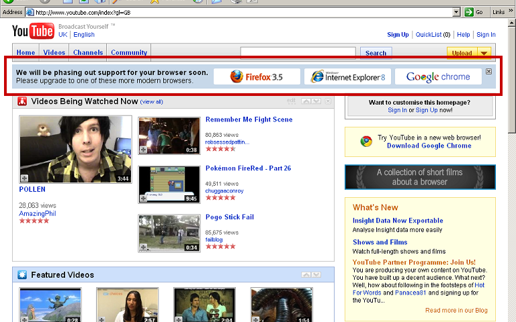This screenshot has width=516, height=322.
Task: Change country via the UK link
Action: [x=63, y=35]
